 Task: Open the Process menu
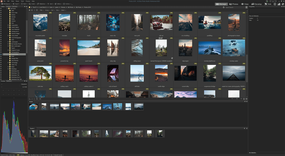coord(28,1)
